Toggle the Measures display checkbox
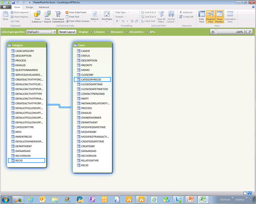The width and height of the screenshot is (256, 204). (x=110, y=32)
